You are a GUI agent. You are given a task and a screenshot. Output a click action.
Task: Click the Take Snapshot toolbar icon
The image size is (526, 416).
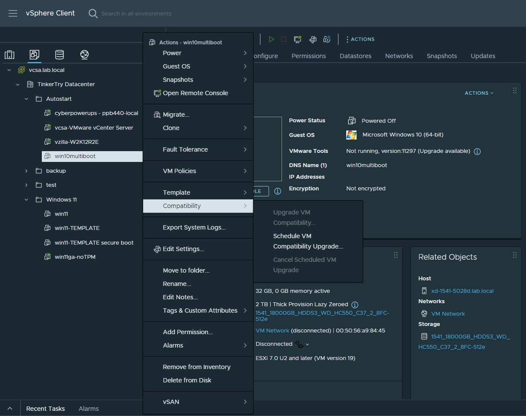[327, 39]
